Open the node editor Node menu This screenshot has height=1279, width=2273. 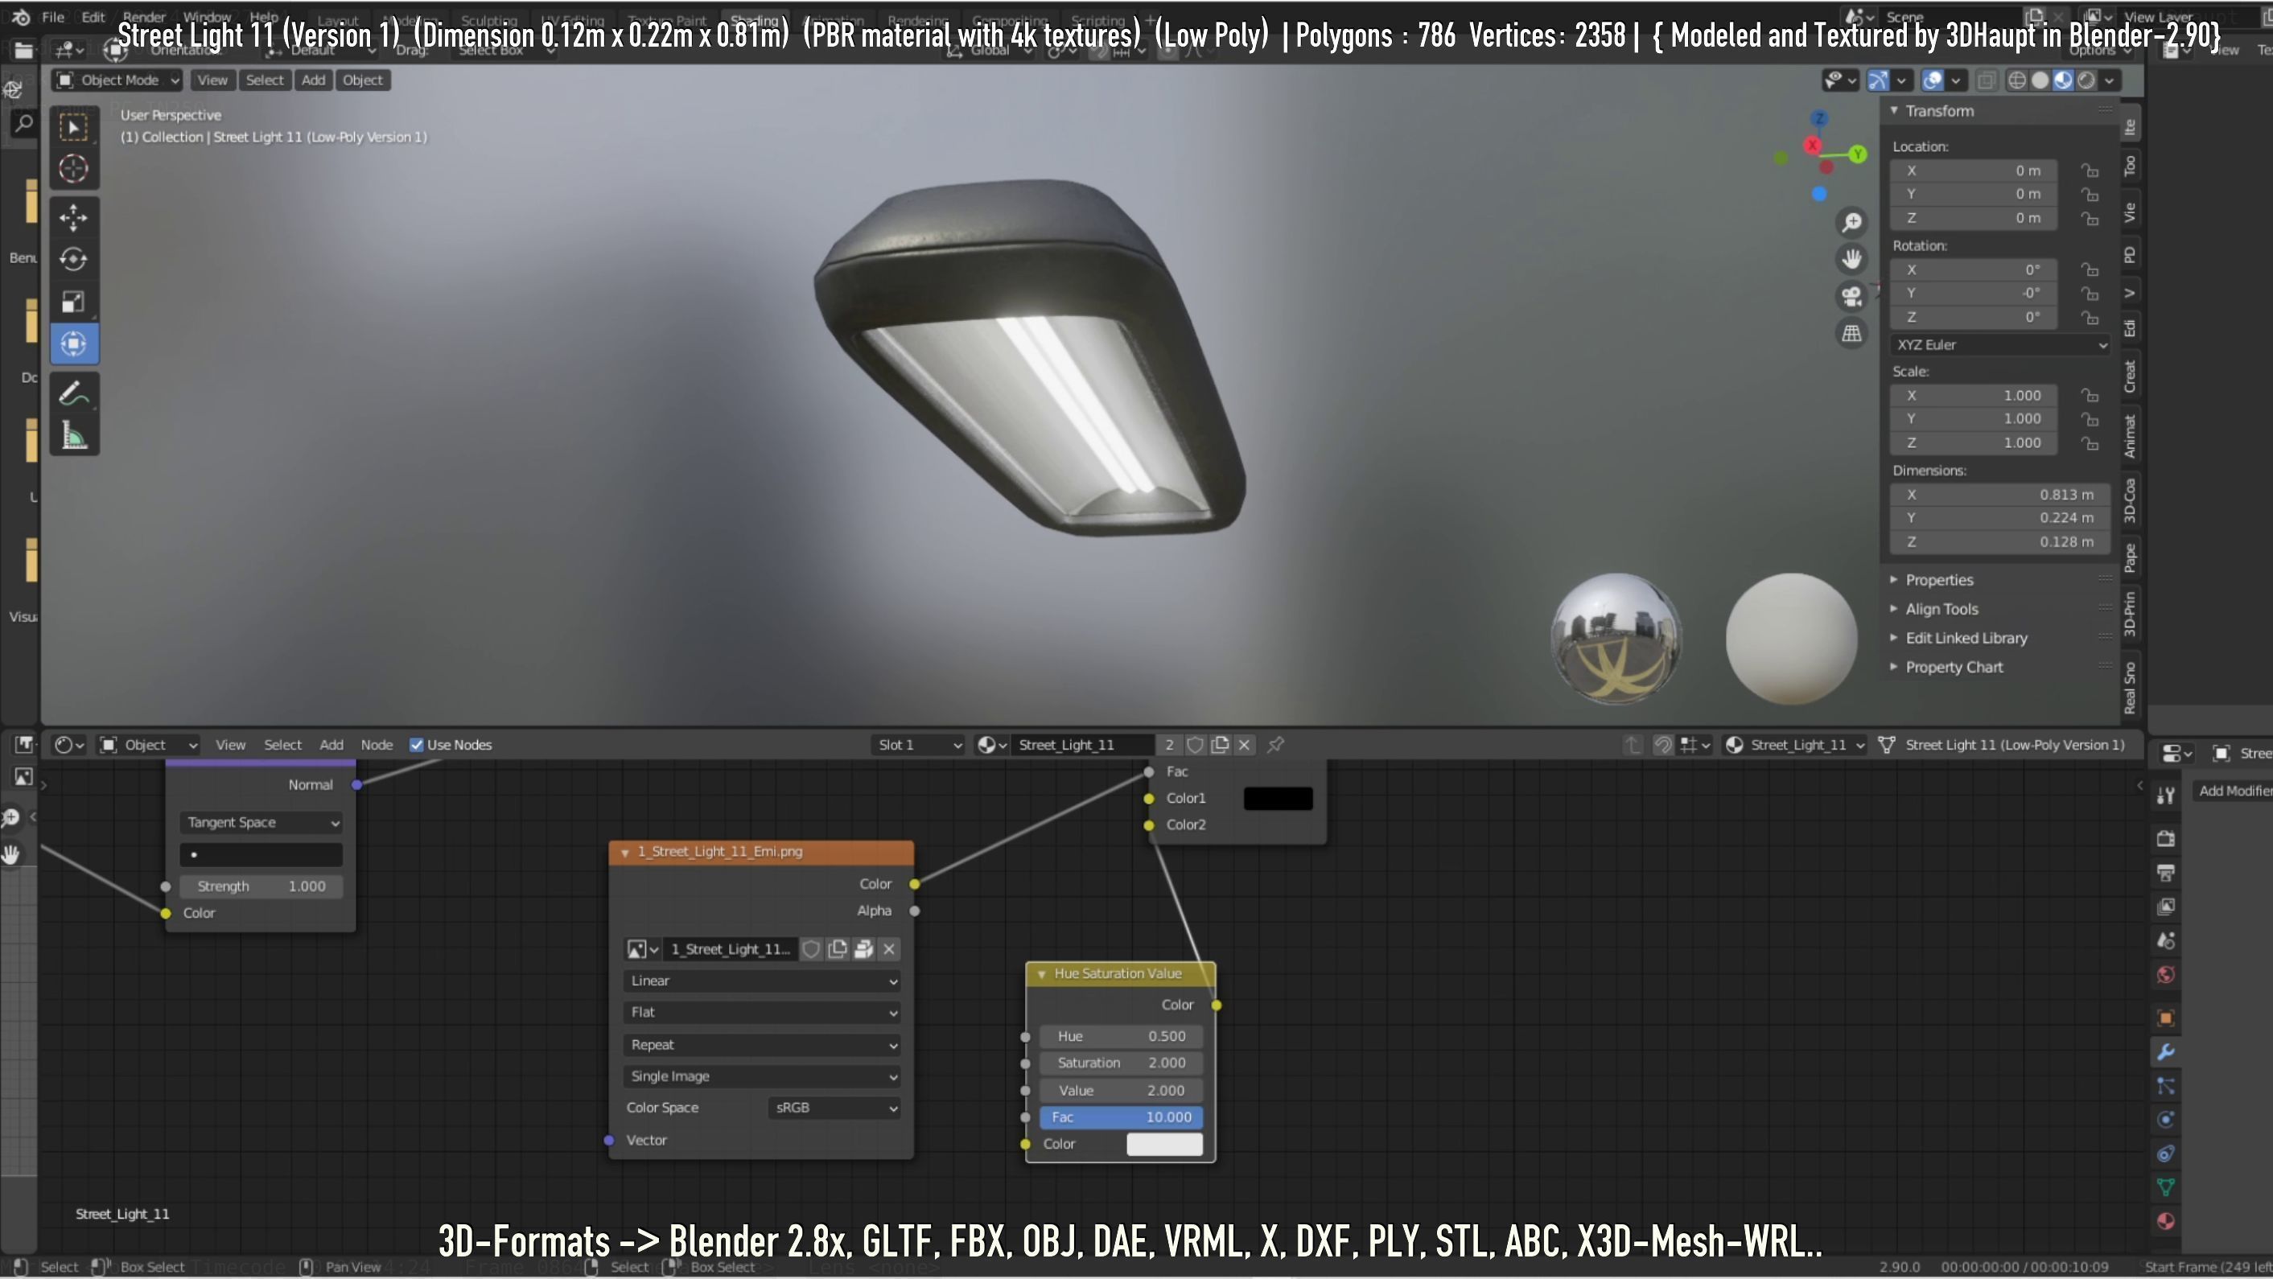pyautogui.click(x=377, y=744)
